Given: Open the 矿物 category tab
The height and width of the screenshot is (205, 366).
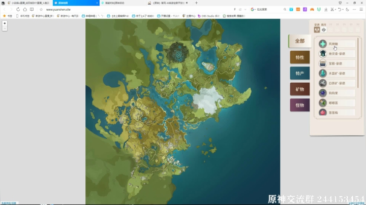Looking at the screenshot, I should tap(300, 89).
